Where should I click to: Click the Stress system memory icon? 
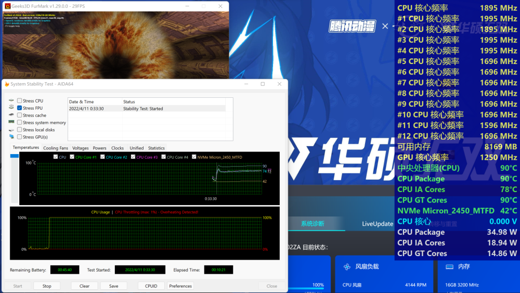11,122
